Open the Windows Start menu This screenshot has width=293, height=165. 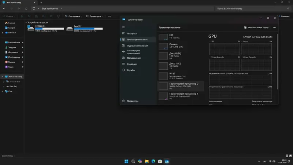coord(126,161)
